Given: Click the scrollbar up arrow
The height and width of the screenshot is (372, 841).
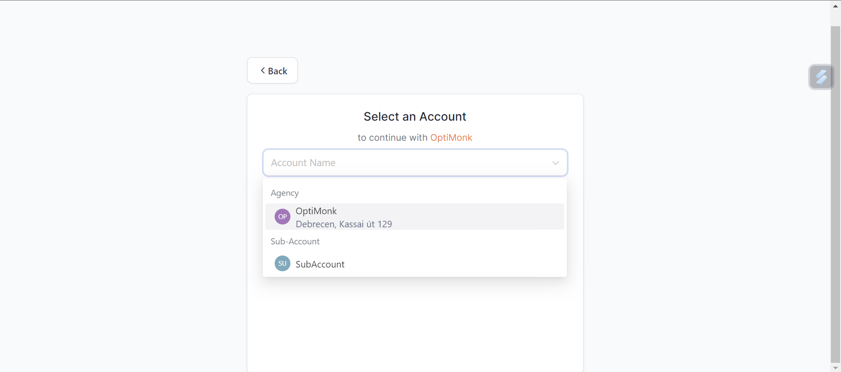Looking at the screenshot, I should pyautogui.click(x=835, y=6).
